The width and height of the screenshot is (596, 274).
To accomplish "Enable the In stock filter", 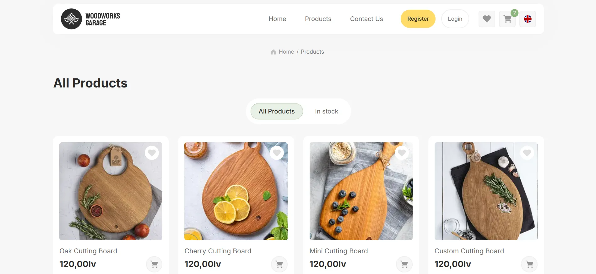I will pyautogui.click(x=326, y=111).
